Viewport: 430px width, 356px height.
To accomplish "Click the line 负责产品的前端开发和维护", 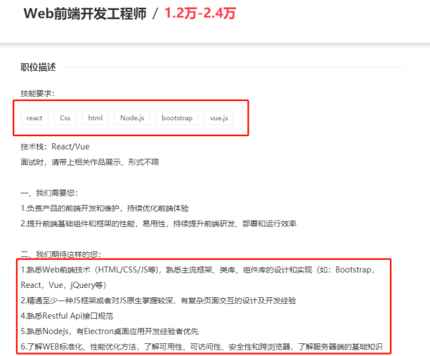I will 105,208.
